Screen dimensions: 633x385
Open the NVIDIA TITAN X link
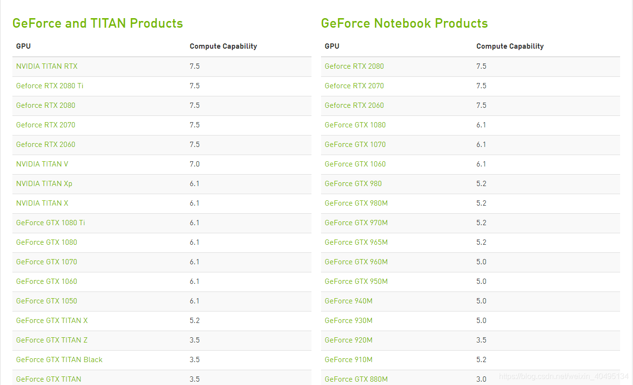tap(42, 203)
